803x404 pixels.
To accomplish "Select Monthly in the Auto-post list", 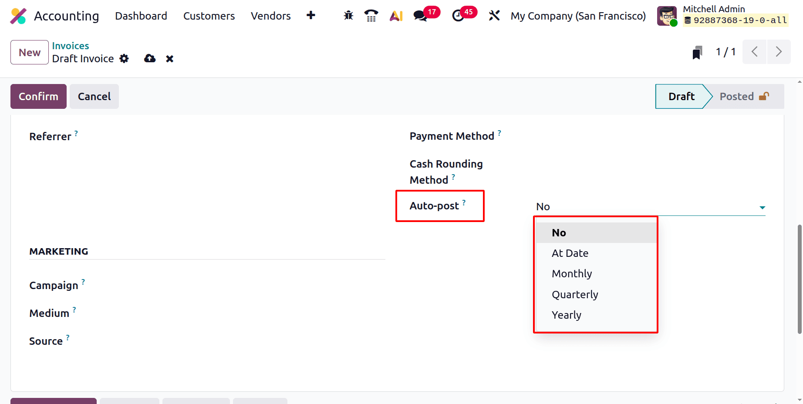I will (x=572, y=273).
